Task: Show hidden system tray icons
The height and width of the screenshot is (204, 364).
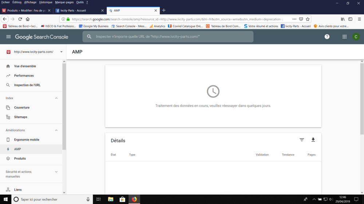Action: point(314,199)
